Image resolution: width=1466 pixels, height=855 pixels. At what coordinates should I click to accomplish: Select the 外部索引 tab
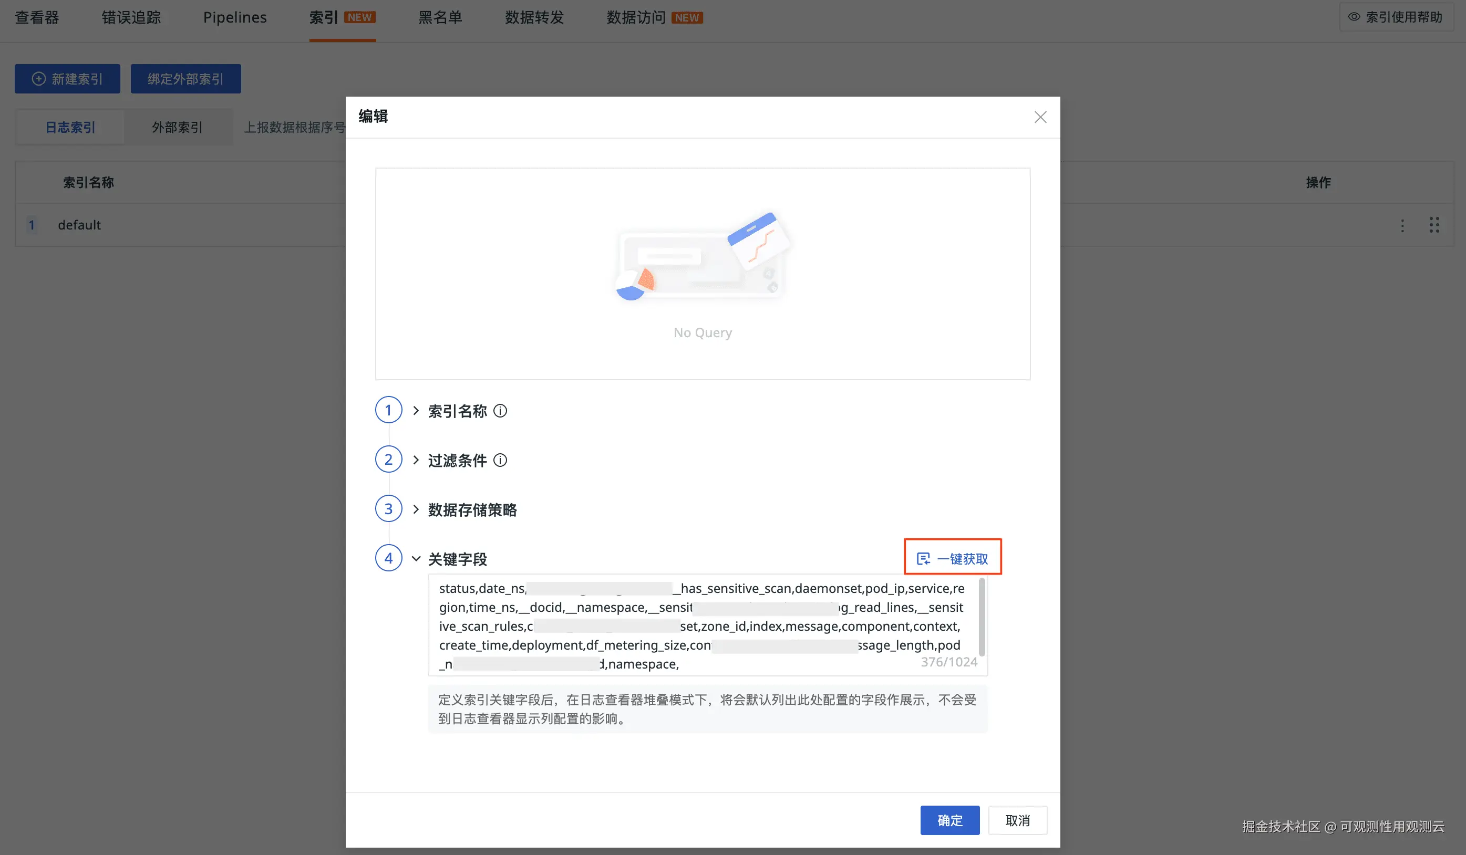(177, 128)
